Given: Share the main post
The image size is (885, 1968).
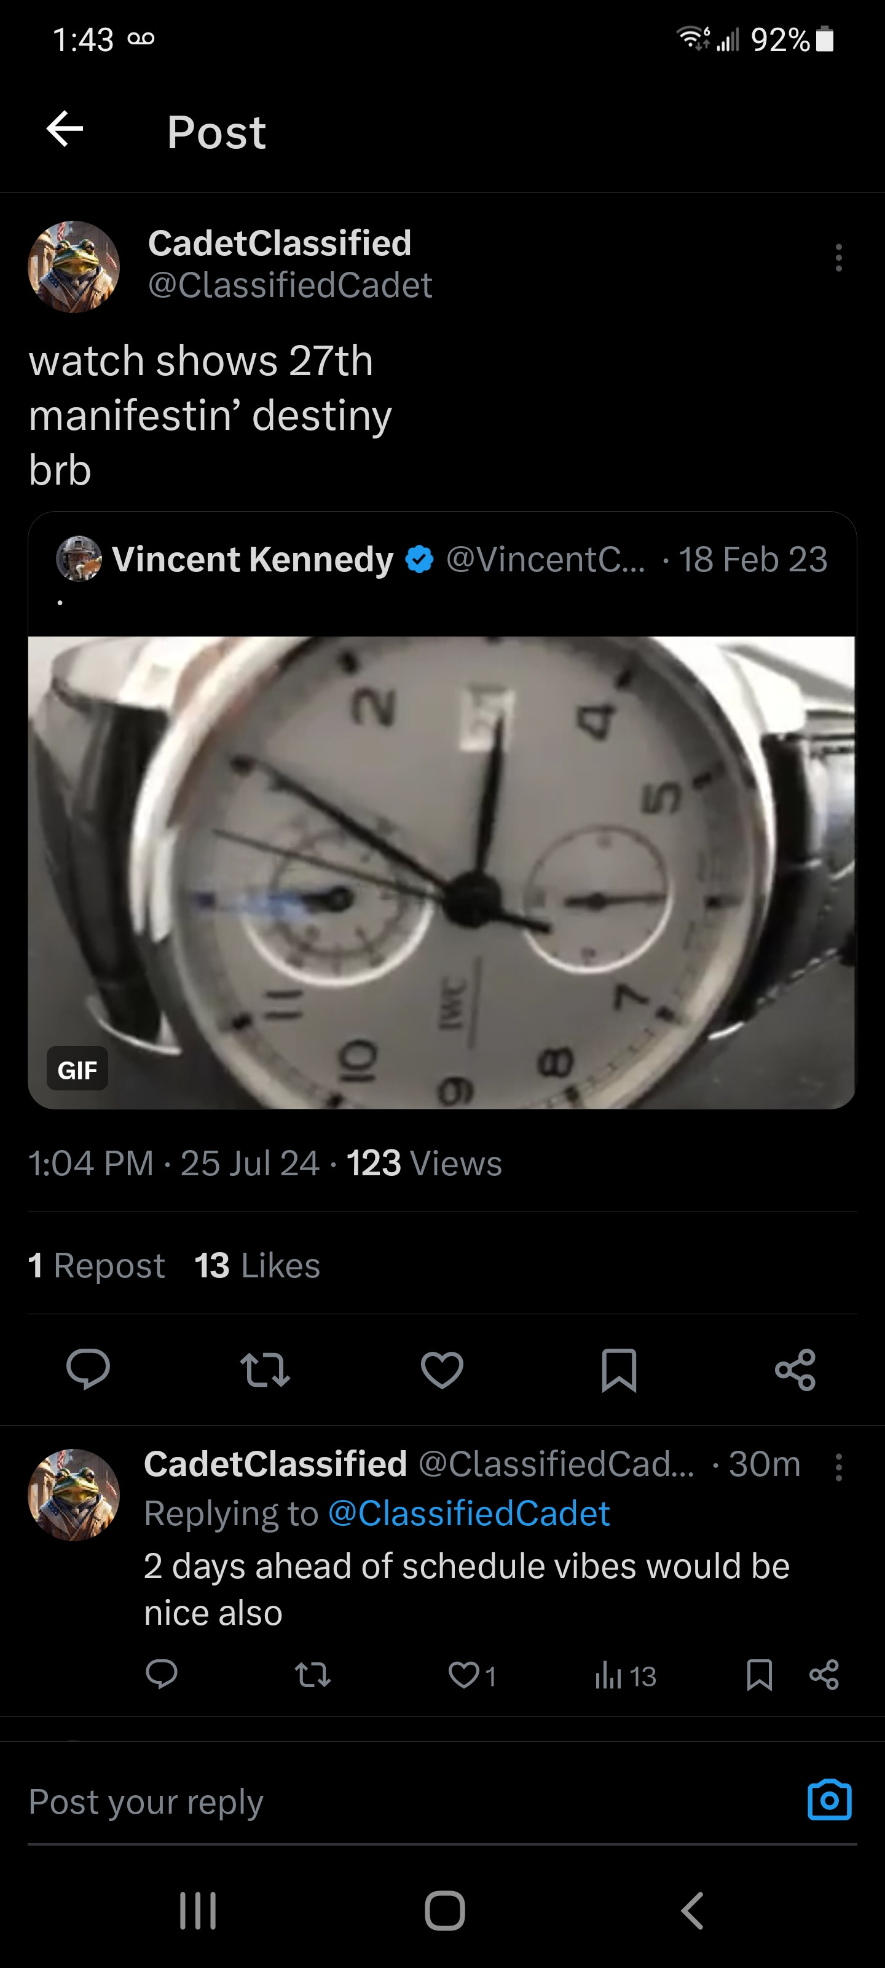Looking at the screenshot, I should [x=795, y=1370].
